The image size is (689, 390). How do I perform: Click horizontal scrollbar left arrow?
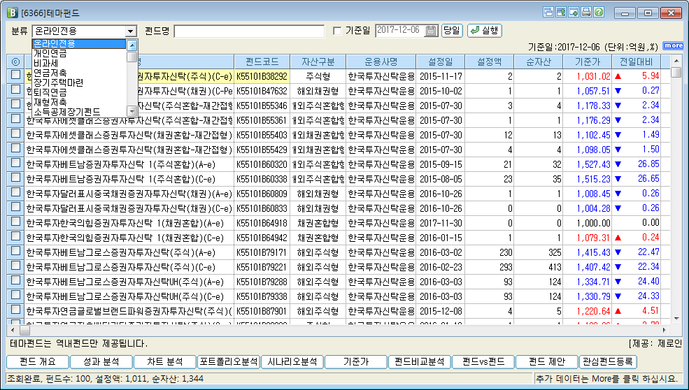[x=13, y=330]
